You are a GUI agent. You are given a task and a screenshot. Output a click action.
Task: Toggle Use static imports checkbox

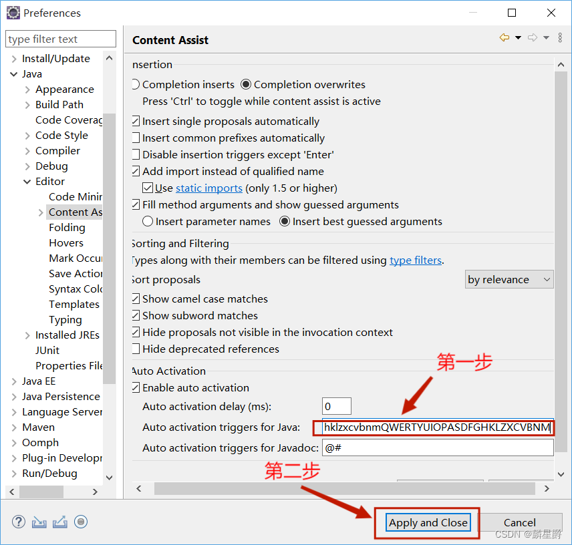(148, 188)
